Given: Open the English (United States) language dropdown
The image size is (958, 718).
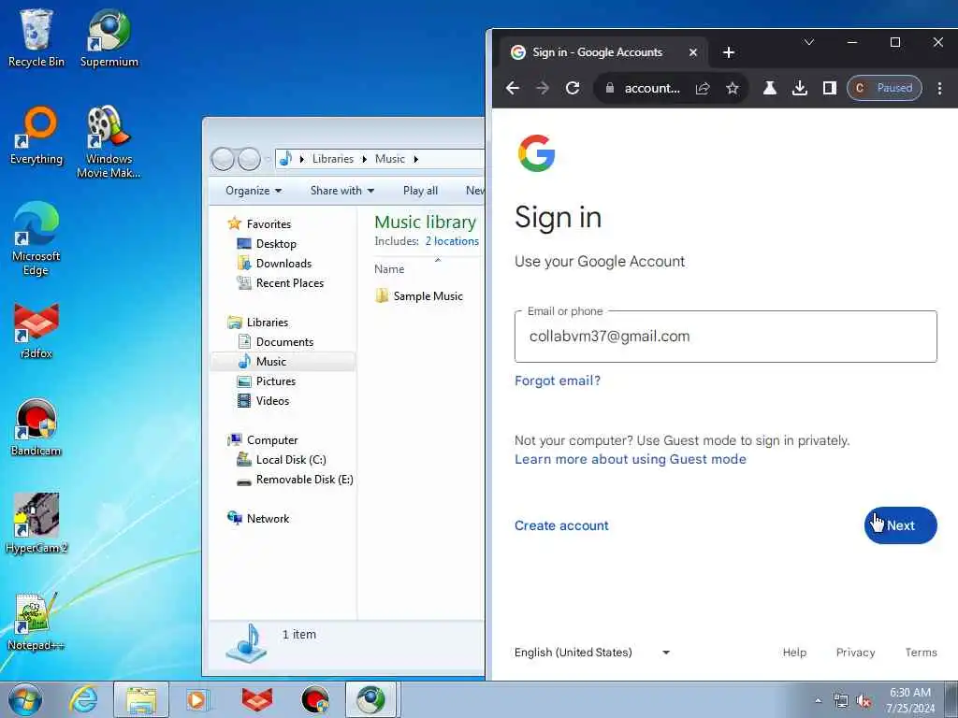Looking at the screenshot, I should pos(592,652).
